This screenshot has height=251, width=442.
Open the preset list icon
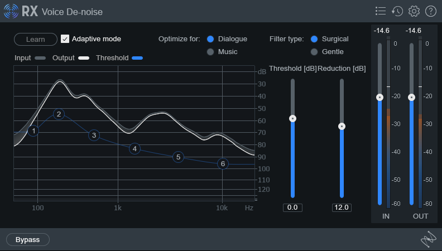381,11
